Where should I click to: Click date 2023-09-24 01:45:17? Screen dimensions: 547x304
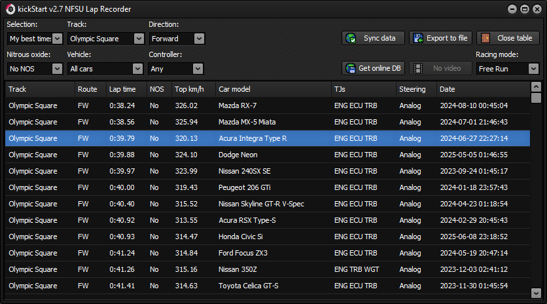pyautogui.click(x=474, y=171)
